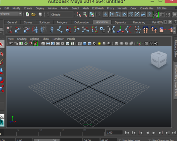Click the wireframe cube shading icon
This screenshot has height=141, width=177.
(x=80, y=43)
